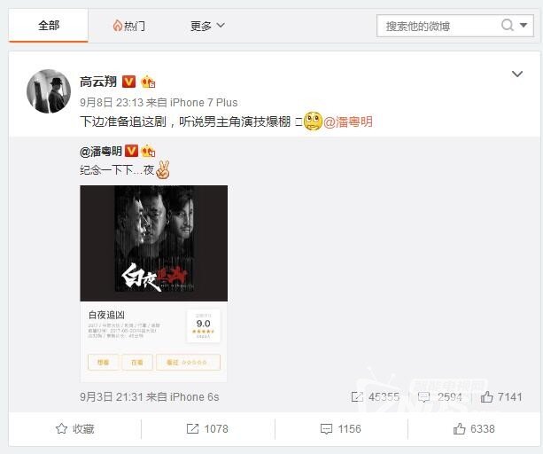Open the post options chevron menu
The image size is (543, 454).
517,74
